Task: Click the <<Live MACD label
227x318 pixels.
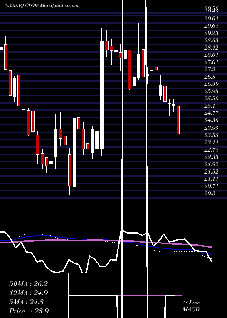Action: pyautogui.click(x=191, y=306)
